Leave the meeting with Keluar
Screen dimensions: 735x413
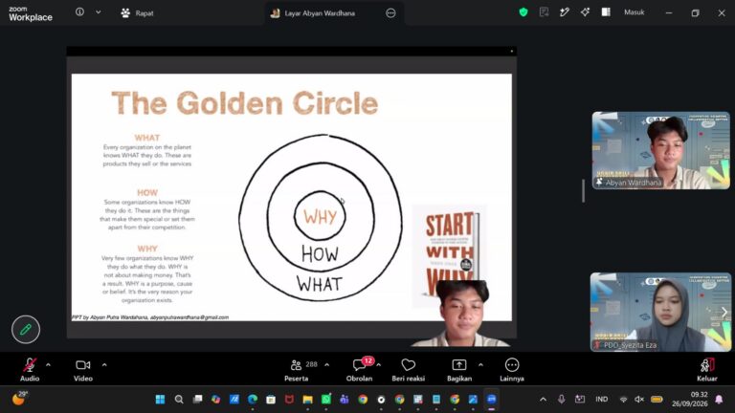(707, 369)
